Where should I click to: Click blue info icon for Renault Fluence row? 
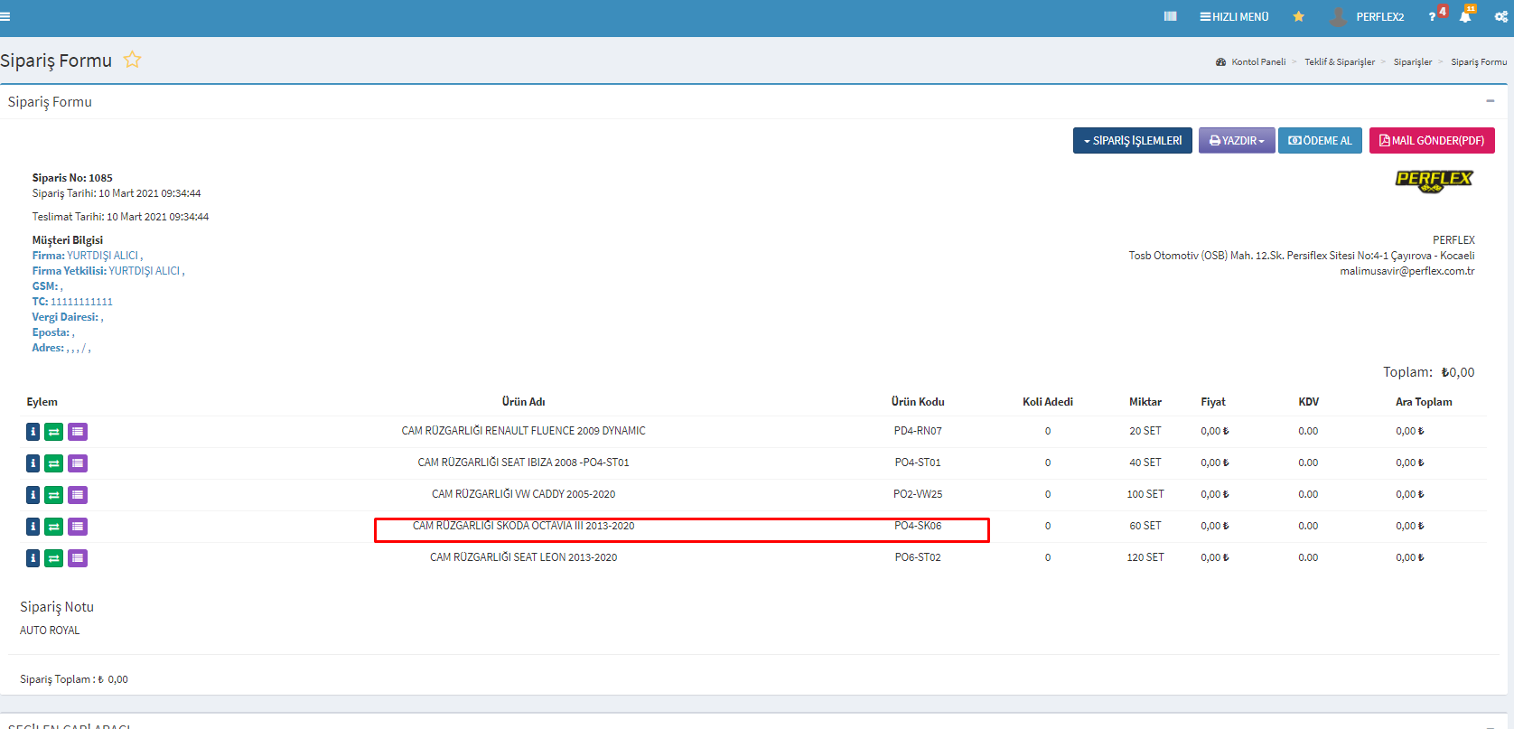pyautogui.click(x=33, y=432)
